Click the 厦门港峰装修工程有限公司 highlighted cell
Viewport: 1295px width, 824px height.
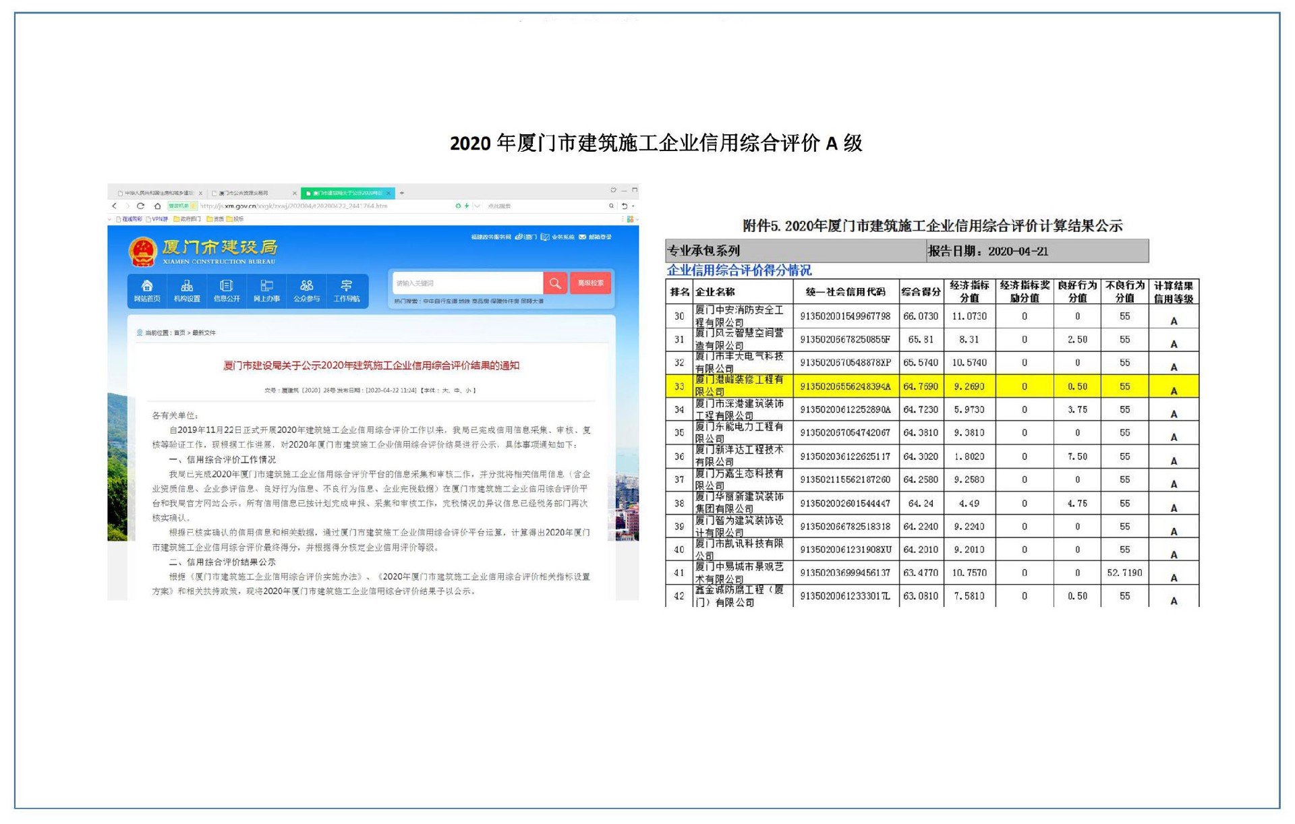[x=743, y=386]
